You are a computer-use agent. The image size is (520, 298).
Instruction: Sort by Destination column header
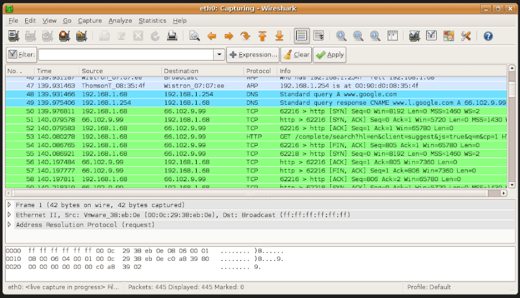click(x=202, y=71)
